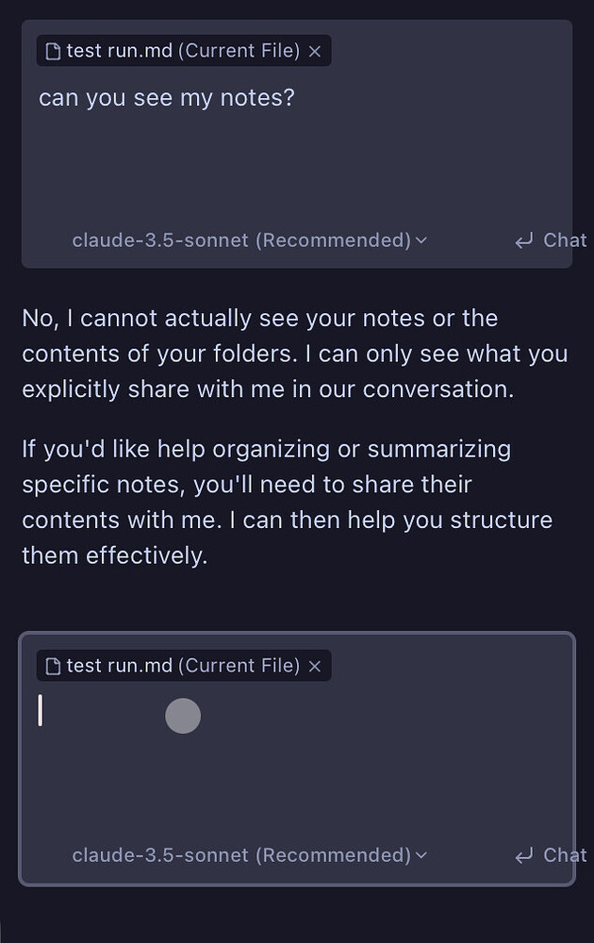
Task: Click the enter-arrow icon next to top Chat label
Action: (524, 240)
